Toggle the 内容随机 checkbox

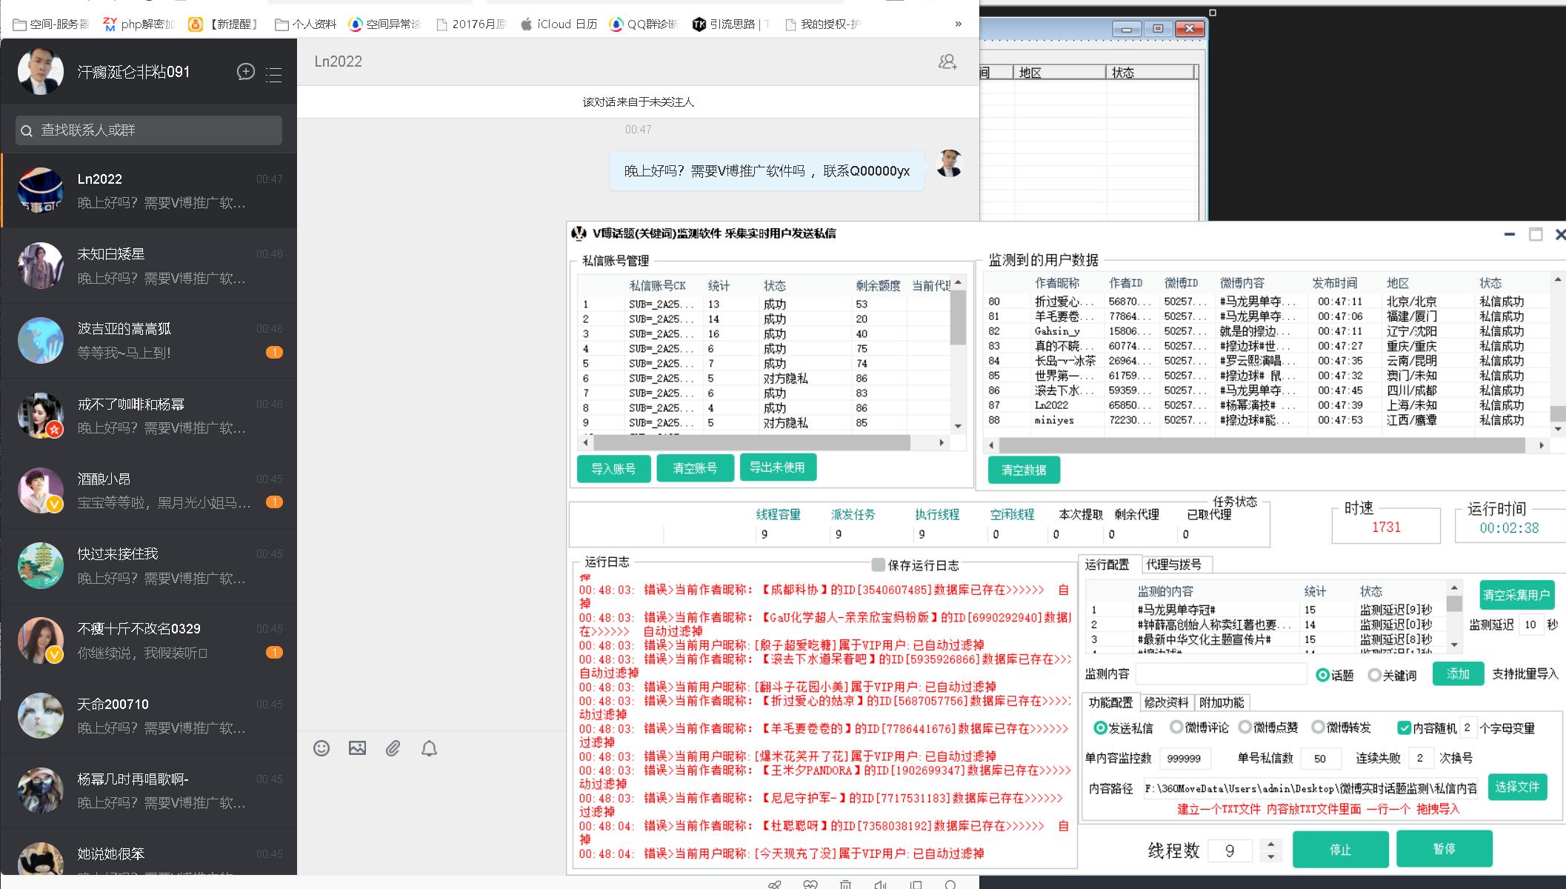(1403, 727)
